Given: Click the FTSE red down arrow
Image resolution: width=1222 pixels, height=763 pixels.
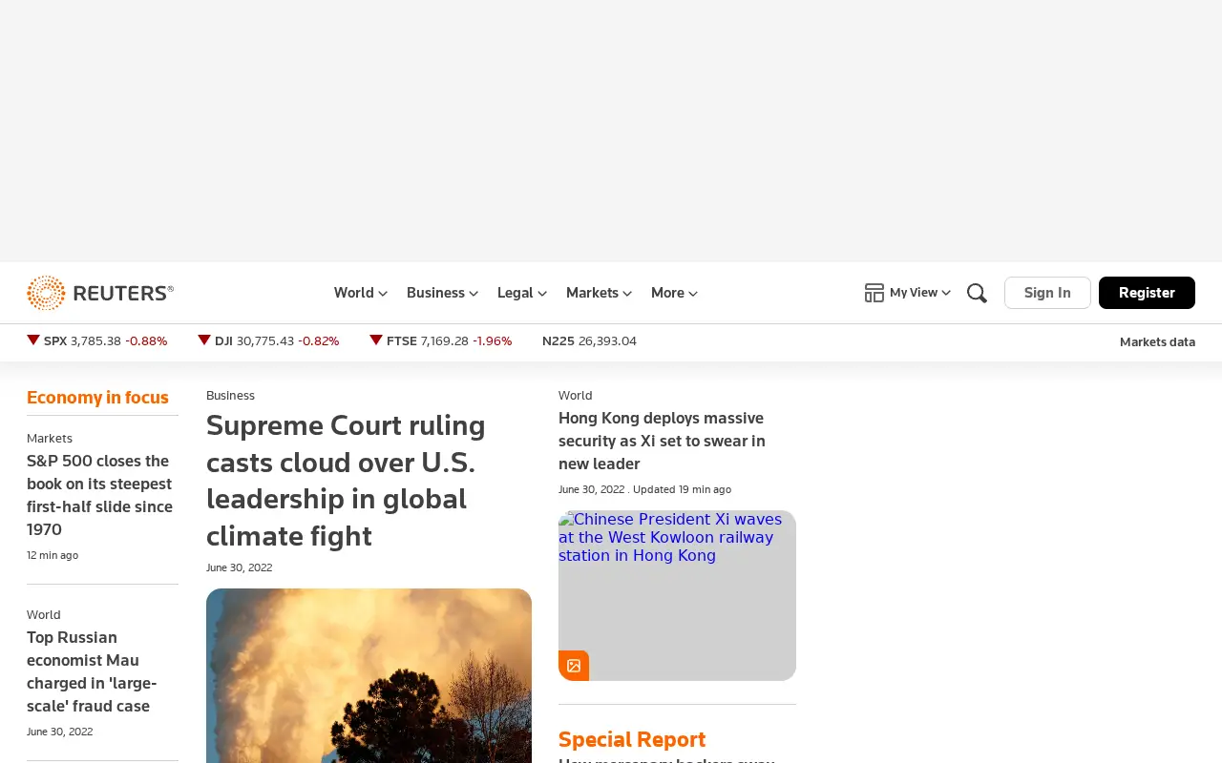Looking at the screenshot, I should [x=376, y=340].
